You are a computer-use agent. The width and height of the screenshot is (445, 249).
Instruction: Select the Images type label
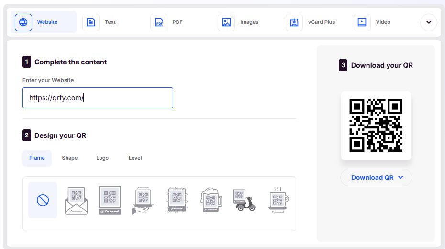249,22
